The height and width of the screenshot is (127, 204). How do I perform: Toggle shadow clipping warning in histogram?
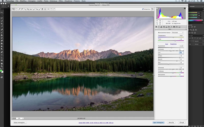(157, 8)
